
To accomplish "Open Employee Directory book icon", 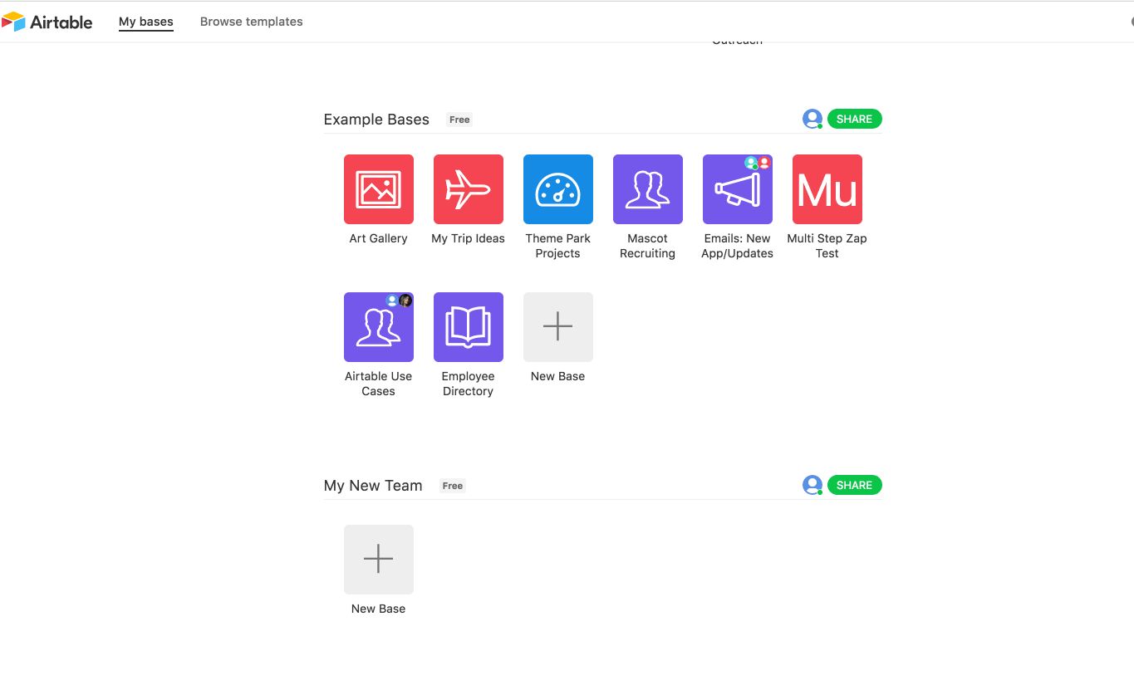I will (468, 327).
